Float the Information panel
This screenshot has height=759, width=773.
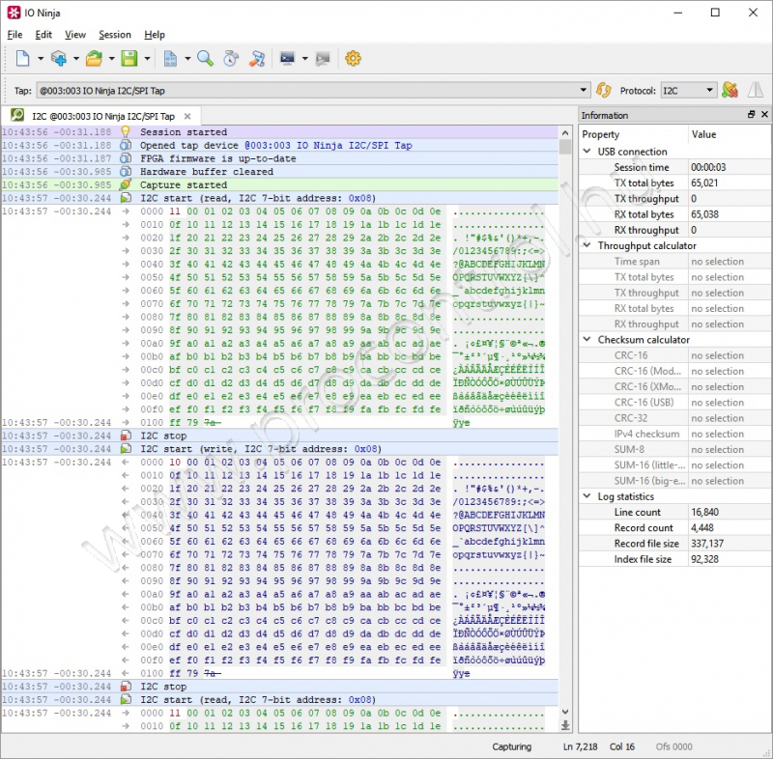point(752,114)
